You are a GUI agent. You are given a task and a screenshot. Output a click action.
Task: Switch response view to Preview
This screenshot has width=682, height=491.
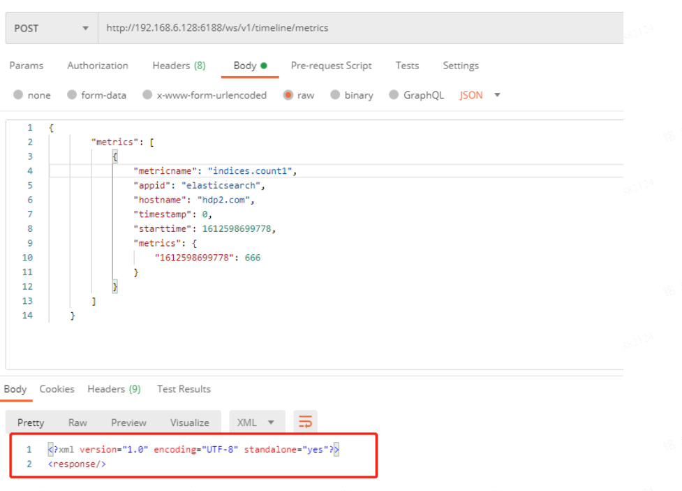(x=128, y=423)
